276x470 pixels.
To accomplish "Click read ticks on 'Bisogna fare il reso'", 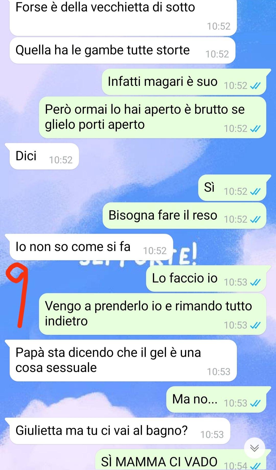I will pos(255,219).
